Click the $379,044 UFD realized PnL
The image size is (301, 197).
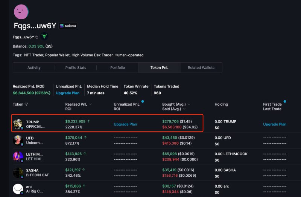(x=74, y=138)
